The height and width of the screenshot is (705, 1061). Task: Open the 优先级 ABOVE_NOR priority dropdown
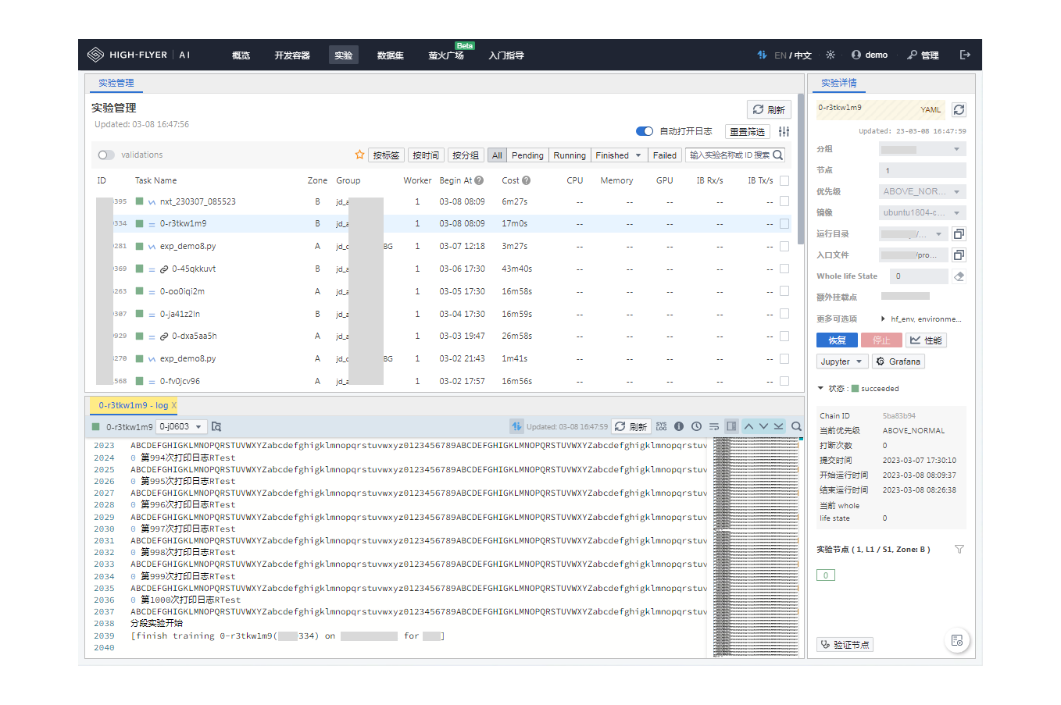(x=923, y=191)
